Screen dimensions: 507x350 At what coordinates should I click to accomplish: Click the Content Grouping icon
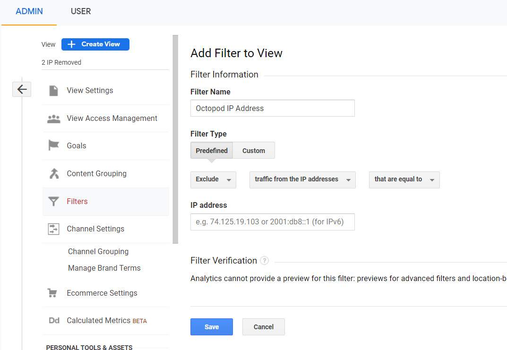pos(54,173)
